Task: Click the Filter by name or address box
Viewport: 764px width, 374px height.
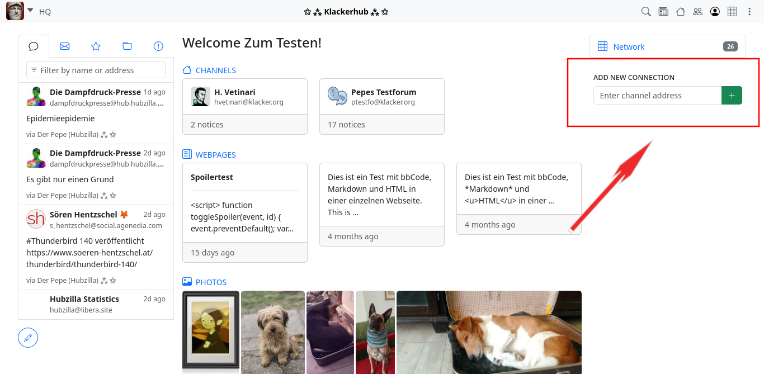Action: click(96, 70)
